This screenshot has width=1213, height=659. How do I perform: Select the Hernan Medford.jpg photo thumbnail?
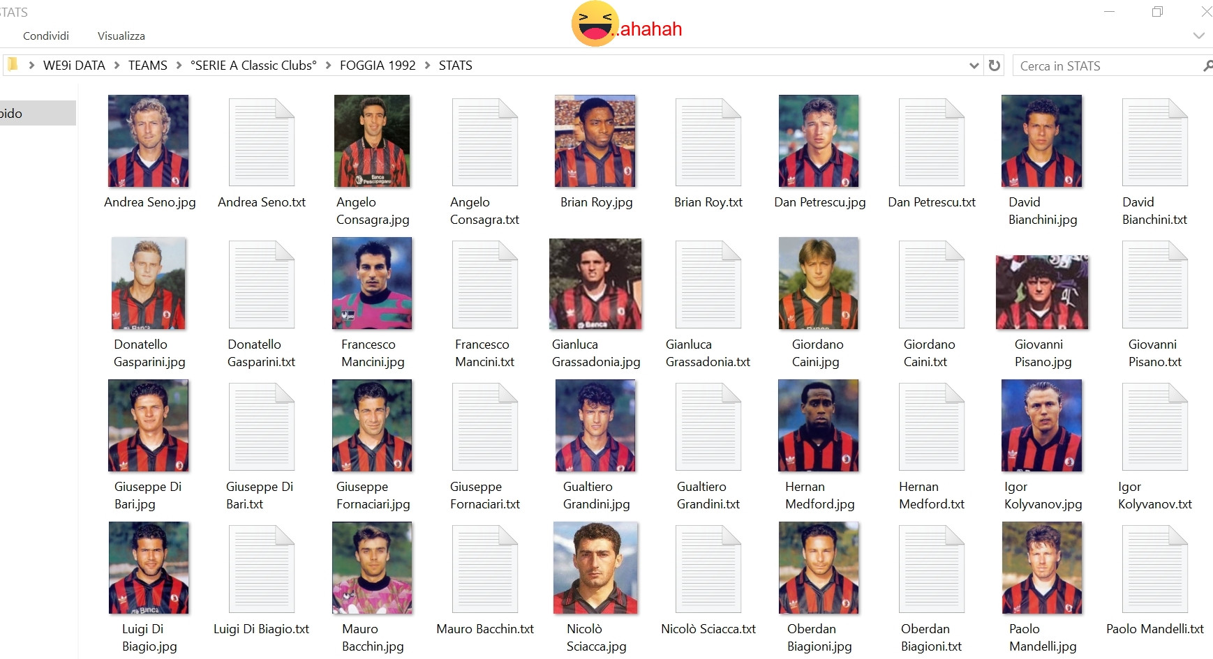pos(819,425)
